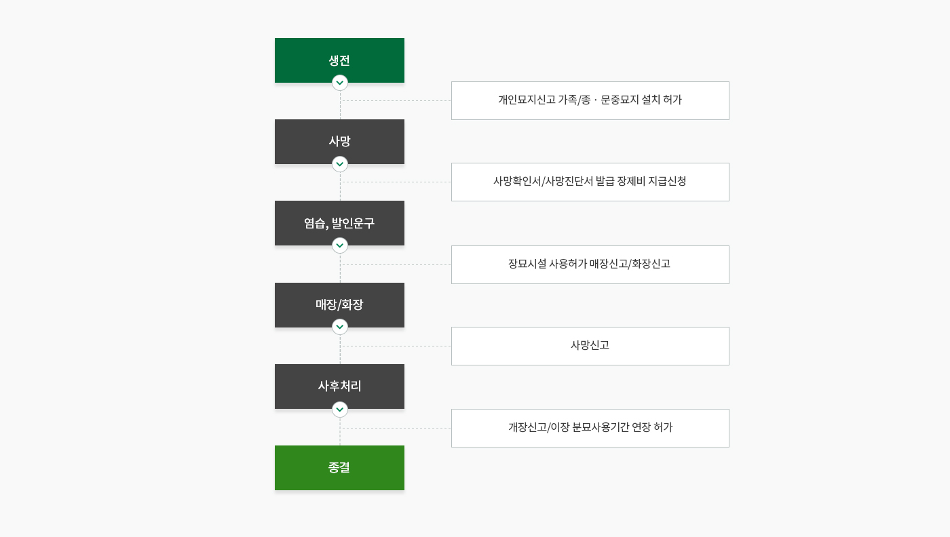The width and height of the screenshot is (950, 537).
Task: Open 사망확인서/사망진단서 발급 장제비 지급신청 box
Action: tap(590, 182)
